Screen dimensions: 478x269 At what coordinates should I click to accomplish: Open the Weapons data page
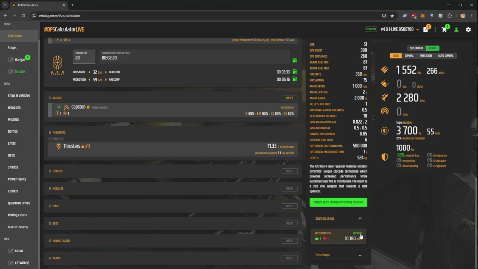[x=19, y=108]
